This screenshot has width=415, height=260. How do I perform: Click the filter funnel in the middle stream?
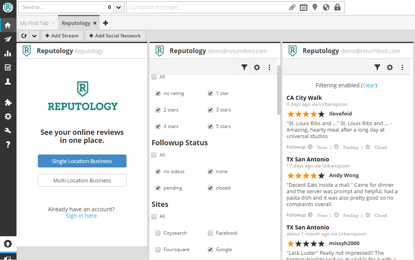tap(244, 68)
